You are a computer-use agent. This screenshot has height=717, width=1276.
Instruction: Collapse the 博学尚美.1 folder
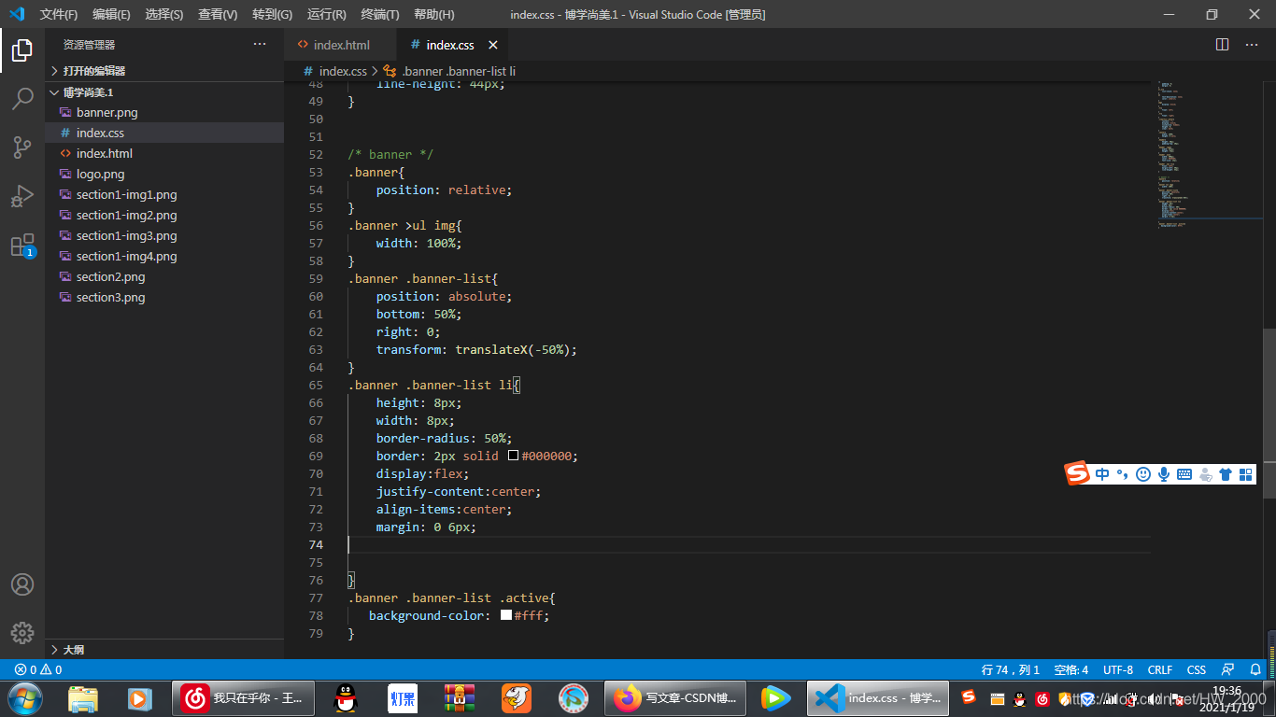[164, 92]
